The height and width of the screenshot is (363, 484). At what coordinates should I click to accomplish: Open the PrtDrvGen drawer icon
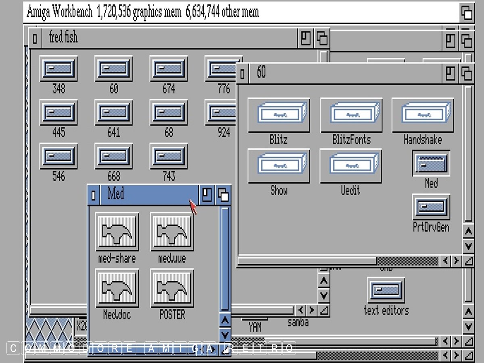[x=431, y=207]
